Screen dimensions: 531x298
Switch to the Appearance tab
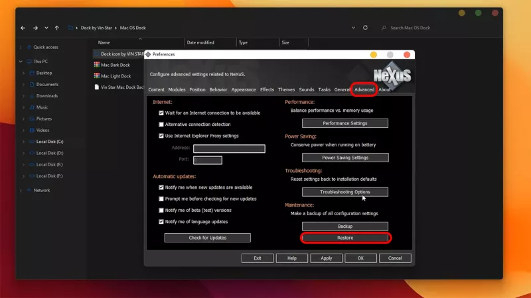244,90
